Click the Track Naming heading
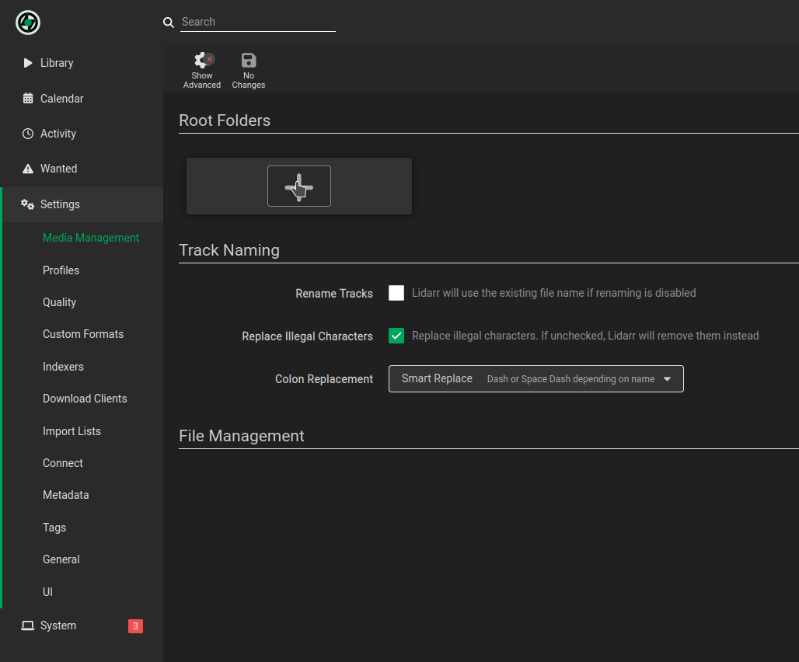 click(229, 250)
